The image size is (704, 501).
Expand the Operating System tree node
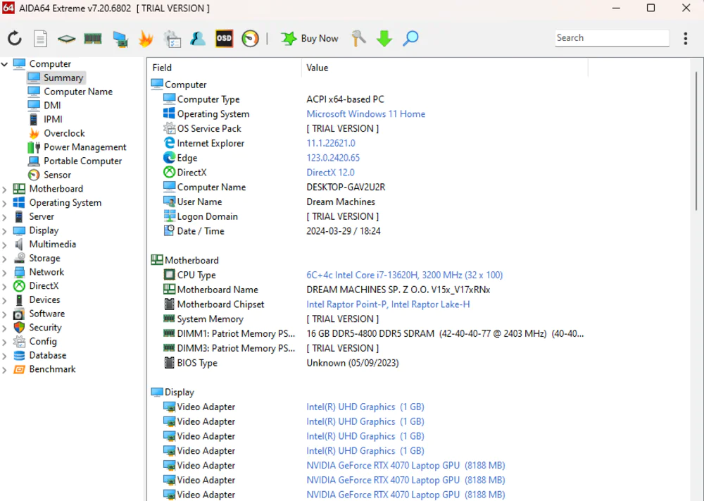(x=4, y=203)
